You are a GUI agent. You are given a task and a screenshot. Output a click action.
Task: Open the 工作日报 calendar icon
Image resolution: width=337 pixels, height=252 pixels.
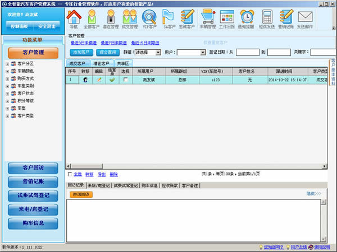[x=227, y=17]
